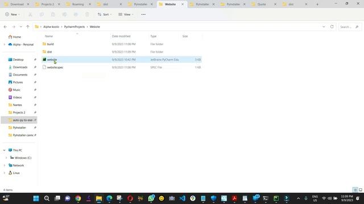Switch to Details view in status bar
The width and height of the screenshot is (364, 204).
355,190
